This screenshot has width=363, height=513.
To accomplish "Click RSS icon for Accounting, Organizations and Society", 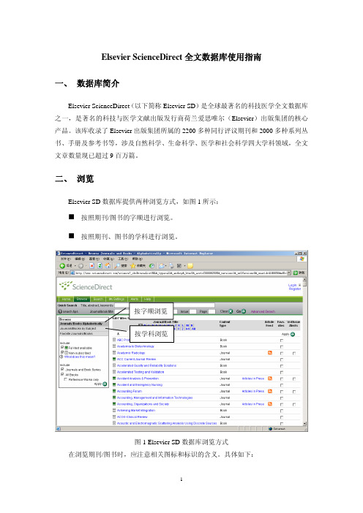I will [x=270, y=403].
